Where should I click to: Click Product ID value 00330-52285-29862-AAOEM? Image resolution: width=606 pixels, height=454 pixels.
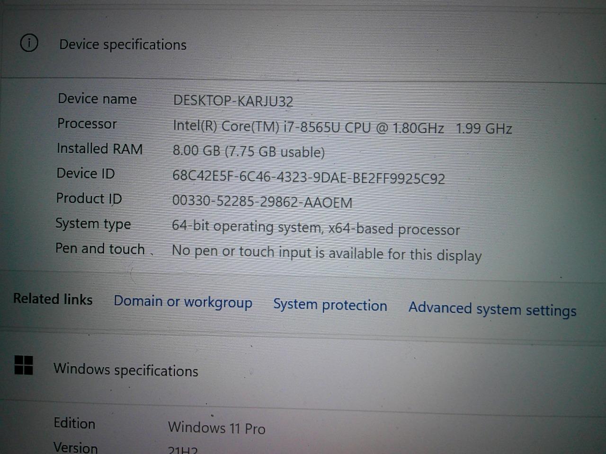pos(262,201)
